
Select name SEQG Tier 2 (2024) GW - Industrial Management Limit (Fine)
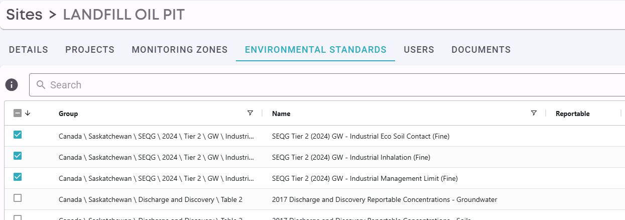[365, 178]
